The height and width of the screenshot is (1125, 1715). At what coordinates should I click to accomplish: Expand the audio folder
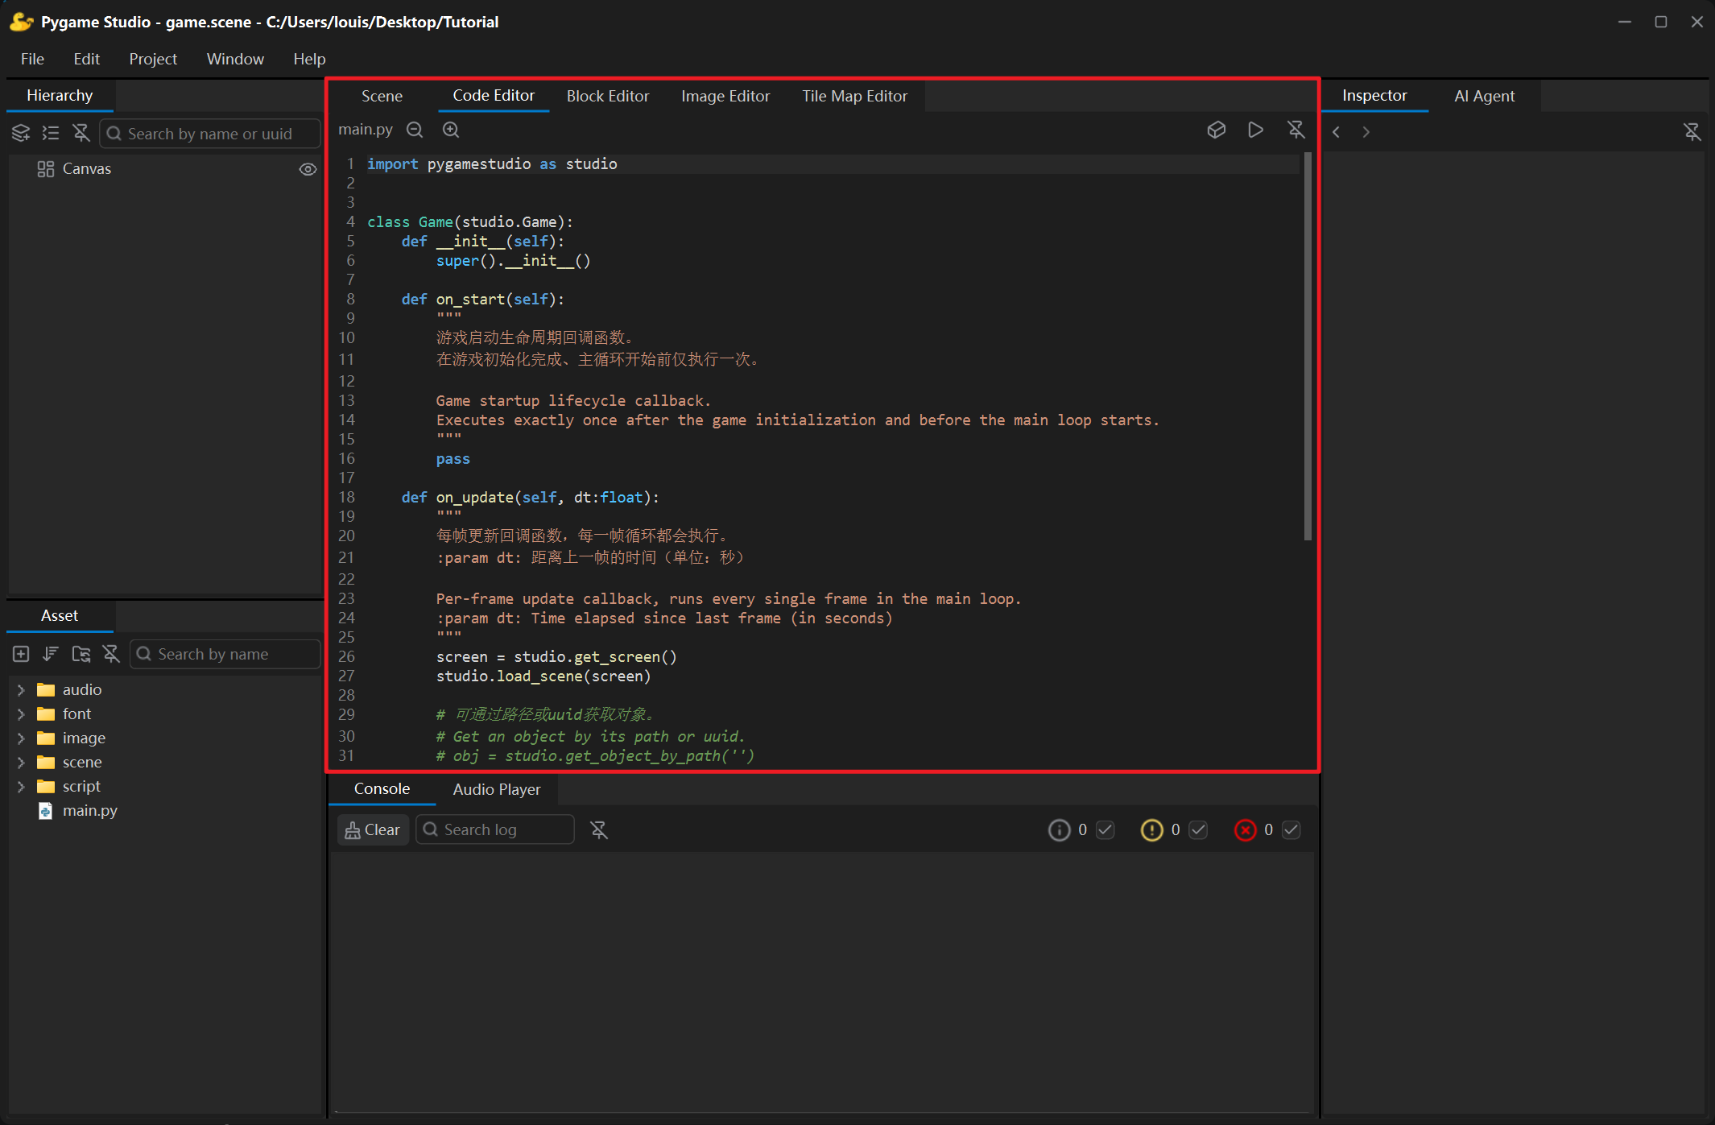21,690
